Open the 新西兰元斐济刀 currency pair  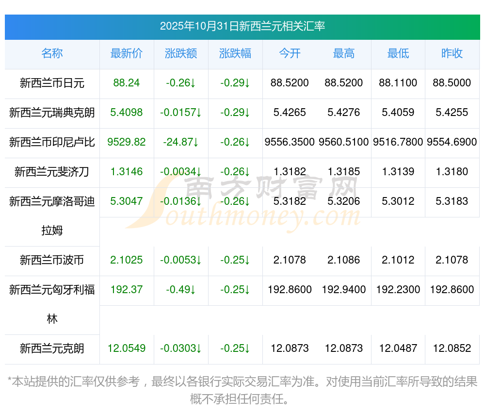(52, 172)
